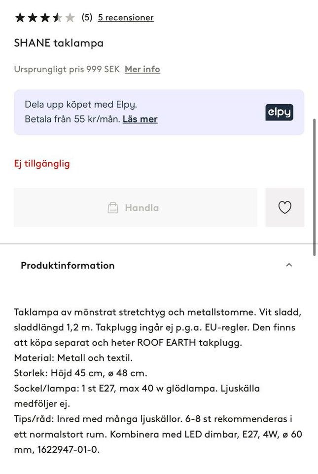Click the Elpy payment logo
This screenshot has height=474, width=318.
pos(279,112)
